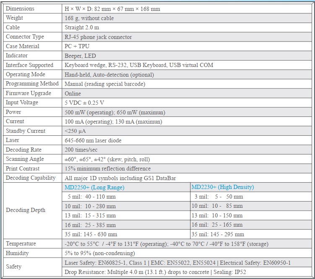Screen dimensions: 315x279
Task: Click the Decoding Rate label
Action: click(x=23, y=150)
